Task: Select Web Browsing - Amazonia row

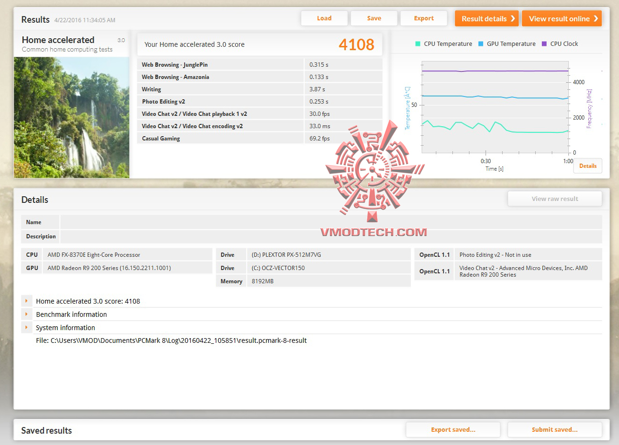Action: pyautogui.click(x=260, y=77)
